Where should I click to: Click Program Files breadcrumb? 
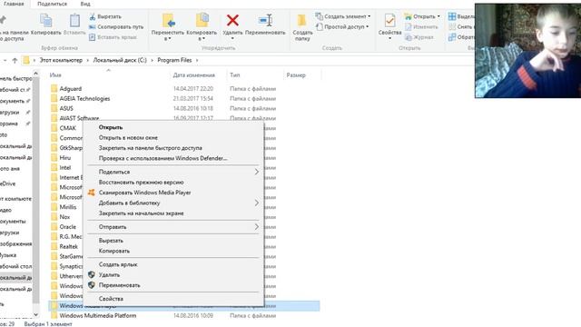(174, 60)
